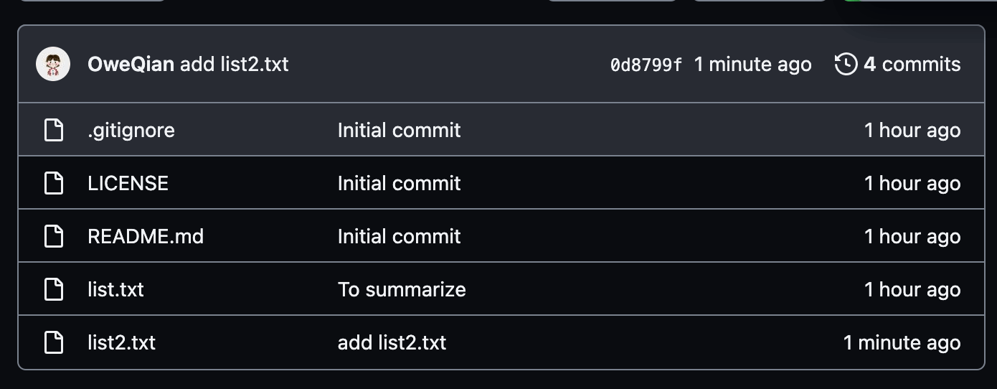Open Initial commit message in README.md row
The height and width of the screenshot is (389, 997).
tap(399, 236)
